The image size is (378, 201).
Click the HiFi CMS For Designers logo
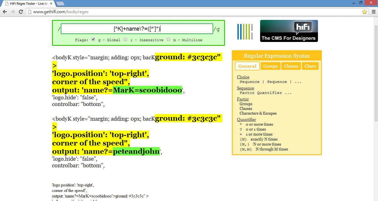[x=289, y=31]
